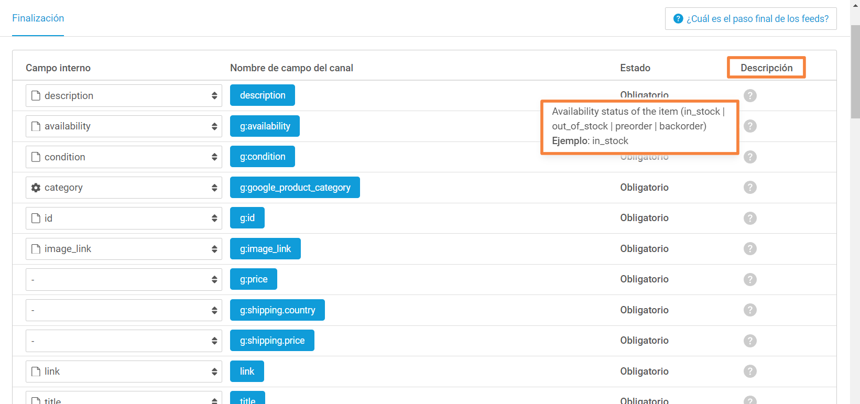Click the g:shipping.price channel field tag
Screen dimensions: 860x404
[272, 341]
